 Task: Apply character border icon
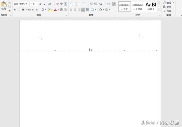point(65,4)
